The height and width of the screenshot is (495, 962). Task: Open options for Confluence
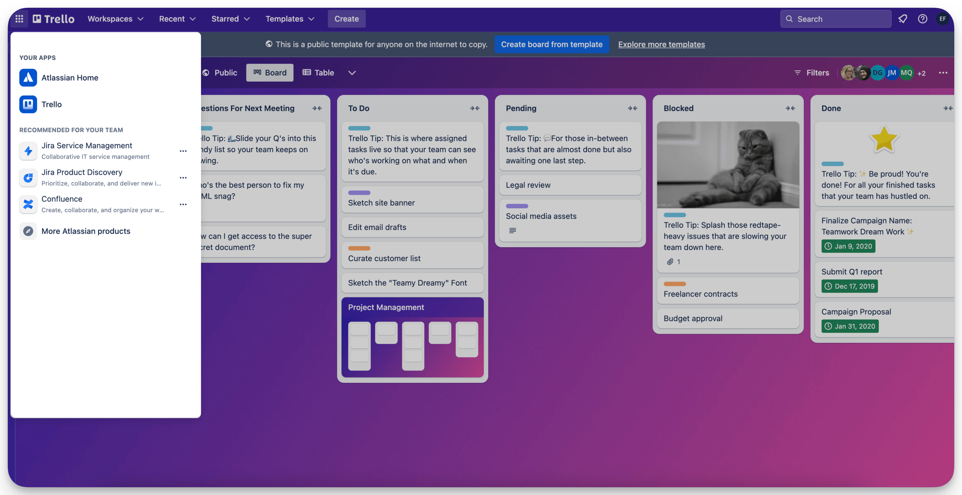(x=183, y=204)
